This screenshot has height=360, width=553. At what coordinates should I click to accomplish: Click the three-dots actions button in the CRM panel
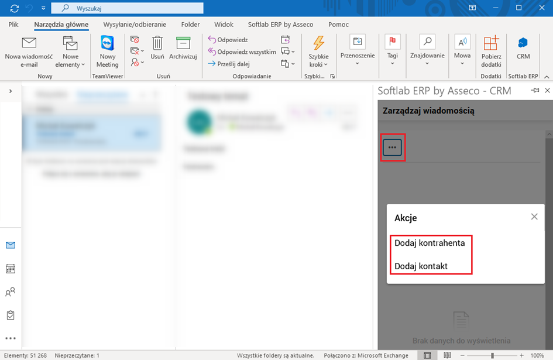click(392, 148)
